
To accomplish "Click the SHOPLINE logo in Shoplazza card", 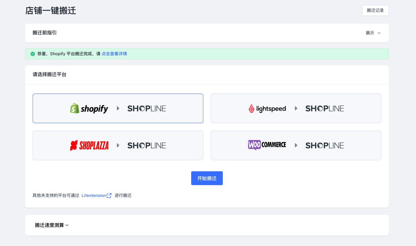I will [x=147, y=145].
